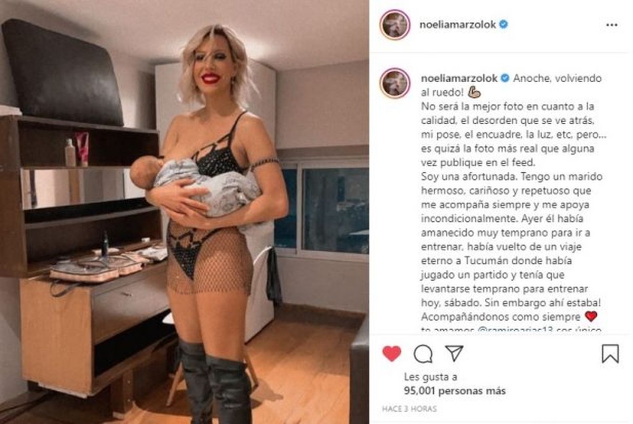View the 95,001 personas más likes list
Screen dimensions: 633x424
[455, 391]
